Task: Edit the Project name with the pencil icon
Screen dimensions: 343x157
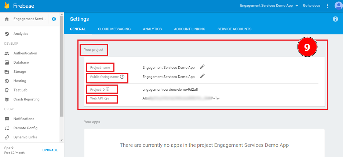Action: pos(202,67)
